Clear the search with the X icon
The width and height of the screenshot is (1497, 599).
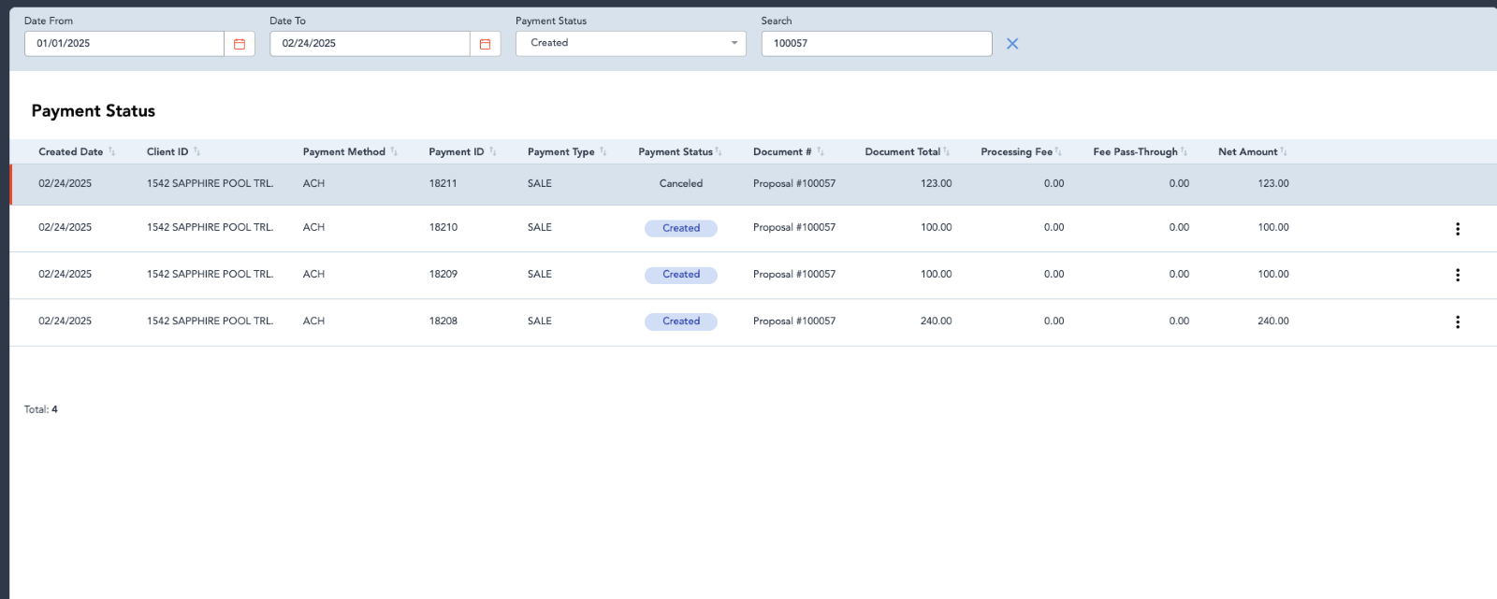click(1012, 44)
